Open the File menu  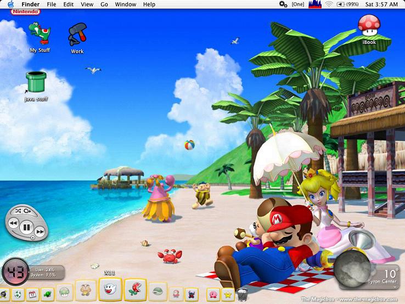pos(52,4)
